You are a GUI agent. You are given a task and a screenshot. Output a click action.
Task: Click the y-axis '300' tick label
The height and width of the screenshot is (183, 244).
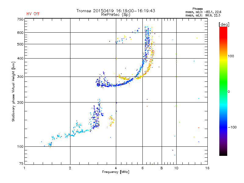pos(20,77)
